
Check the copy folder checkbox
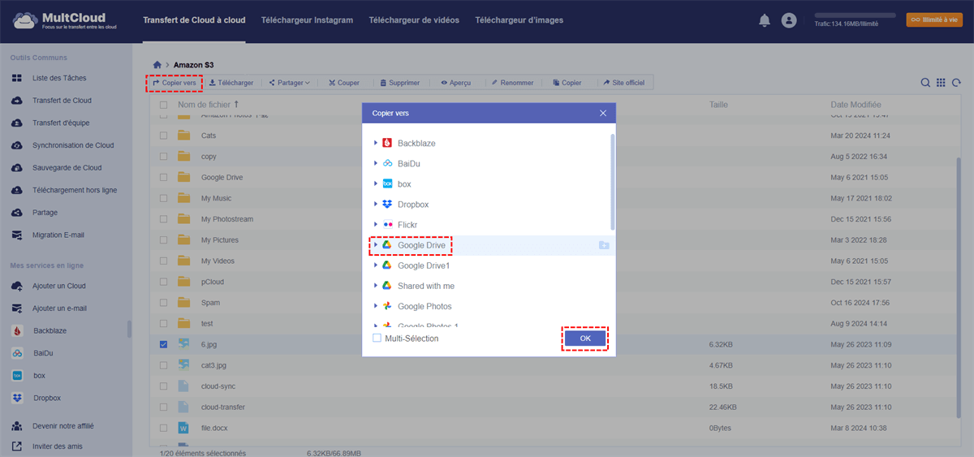pyautogui.click(x=164, y=156)
